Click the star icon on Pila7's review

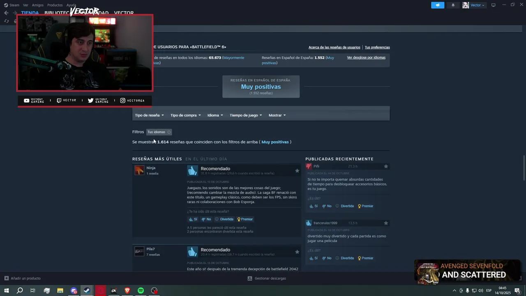297,252
